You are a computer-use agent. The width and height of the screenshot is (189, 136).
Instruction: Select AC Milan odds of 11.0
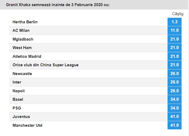click(174, 30)
